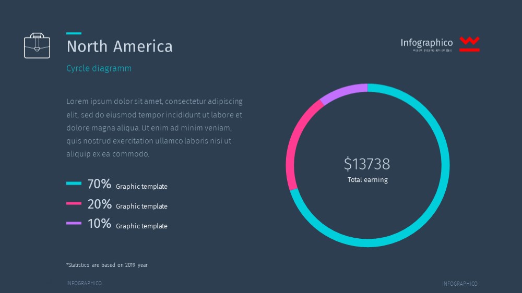Screen dimensions: 522x293
Task: Click the Cyrcle diagramm subtitle
Action: coord(99,68)
